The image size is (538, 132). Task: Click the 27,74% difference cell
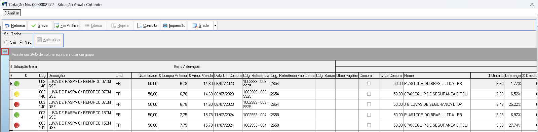(513, 125)
